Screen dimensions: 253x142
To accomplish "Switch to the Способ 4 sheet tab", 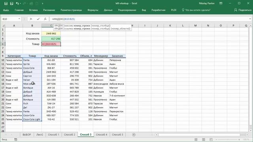I will [x=102, y=135].
